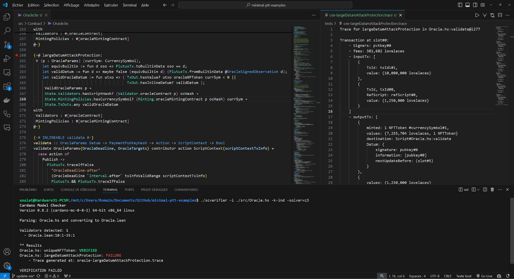Image resolution: width=514 pixels, height=279 pixels.
Task: Change indentation Espaces : 4
Action: [417, 276]
